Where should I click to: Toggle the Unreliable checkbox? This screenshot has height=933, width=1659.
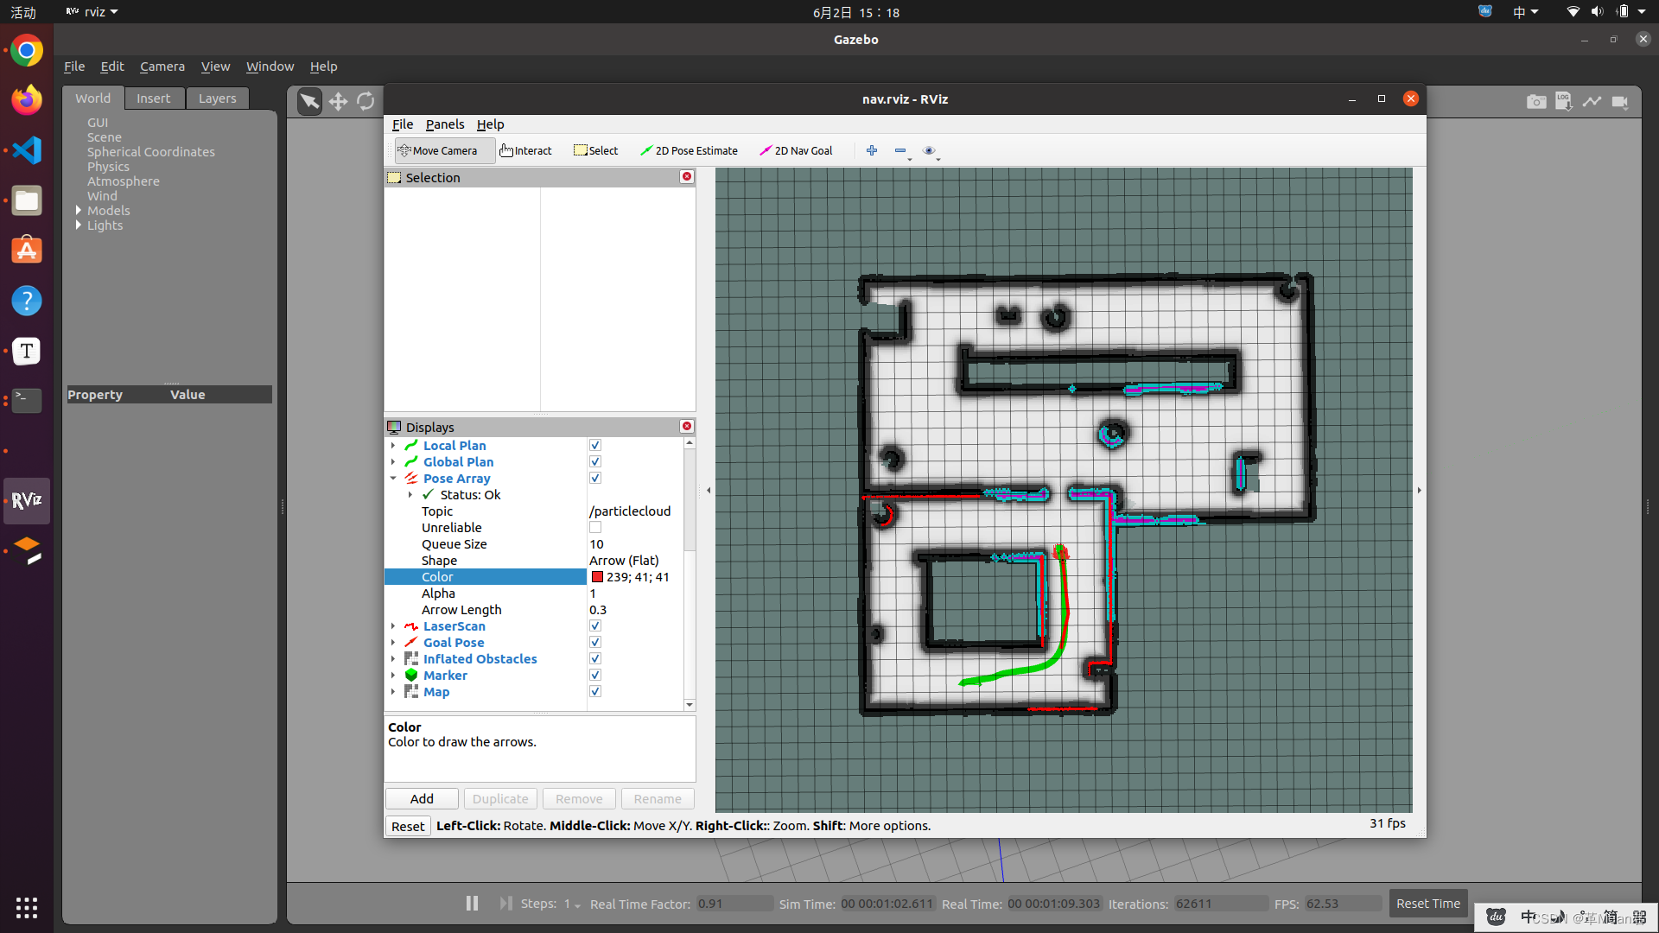tap(595, 528)
